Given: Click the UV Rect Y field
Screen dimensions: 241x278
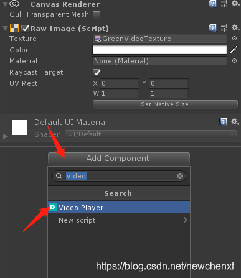Looking at the screenshot, I should point(169,83).
